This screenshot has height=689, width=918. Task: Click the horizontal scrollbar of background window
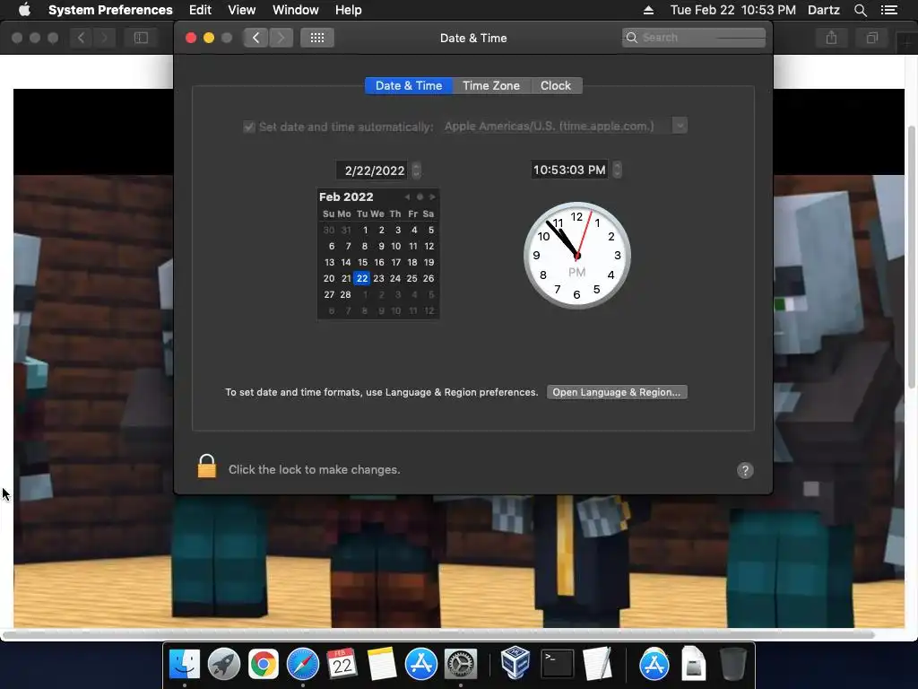(x=437, y=634)
